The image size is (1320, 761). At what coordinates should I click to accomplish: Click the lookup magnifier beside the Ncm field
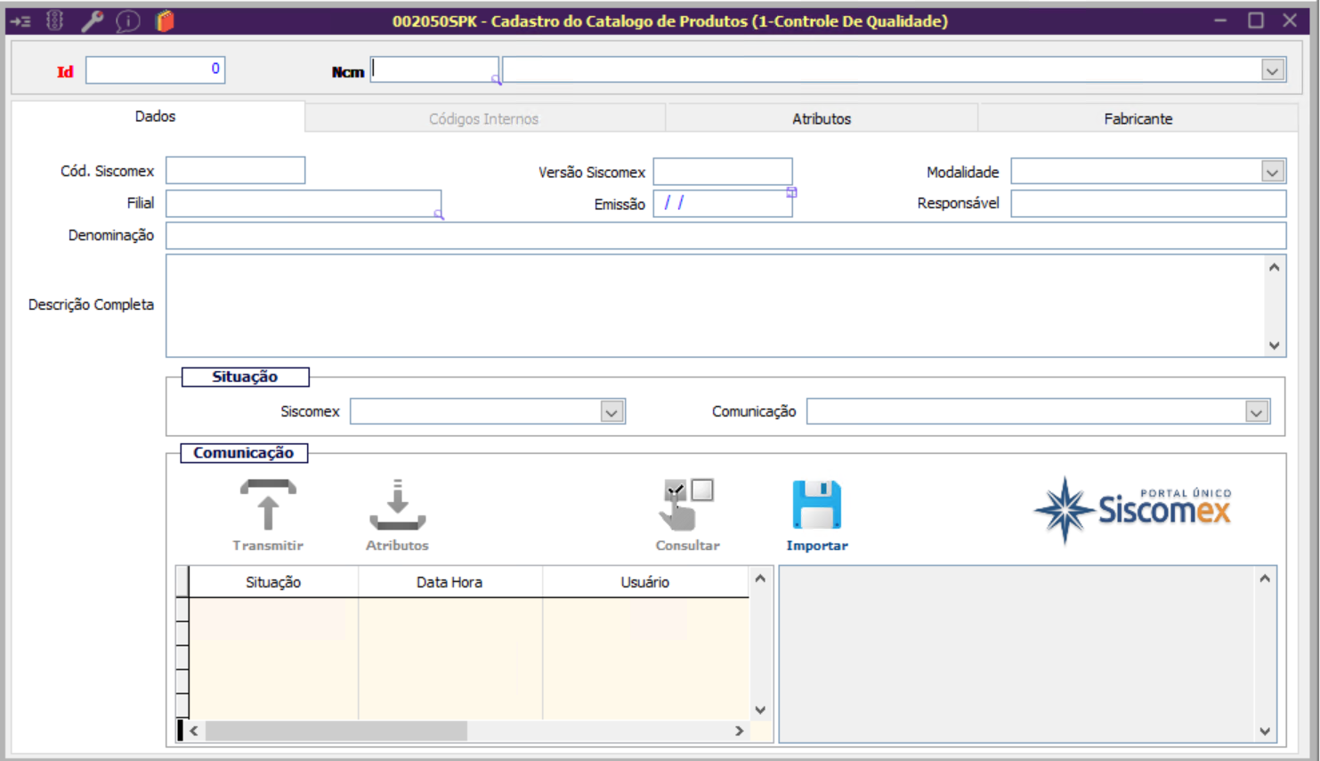497,79
